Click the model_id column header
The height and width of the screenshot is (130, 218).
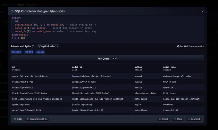(x=102, y=68)
